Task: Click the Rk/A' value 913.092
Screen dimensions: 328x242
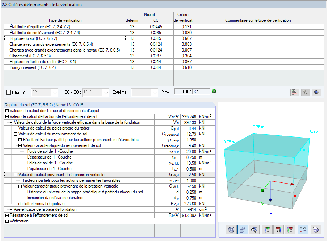Action: coord(189,216)
